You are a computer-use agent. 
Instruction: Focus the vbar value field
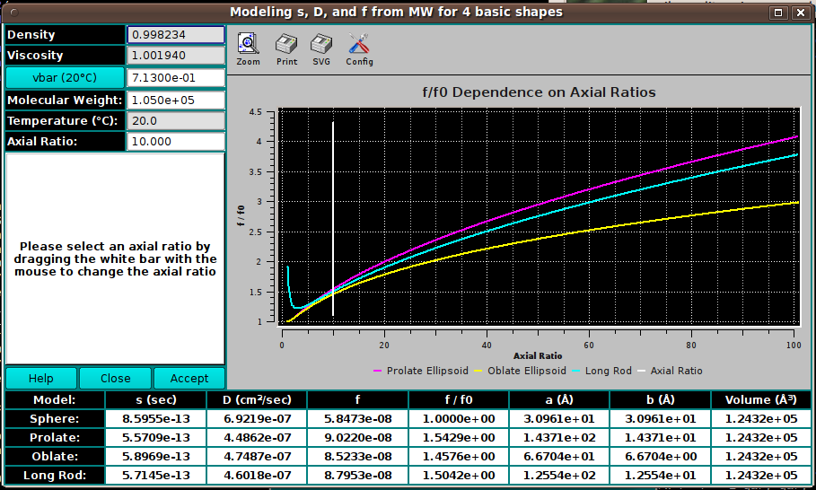coord(176,78)
